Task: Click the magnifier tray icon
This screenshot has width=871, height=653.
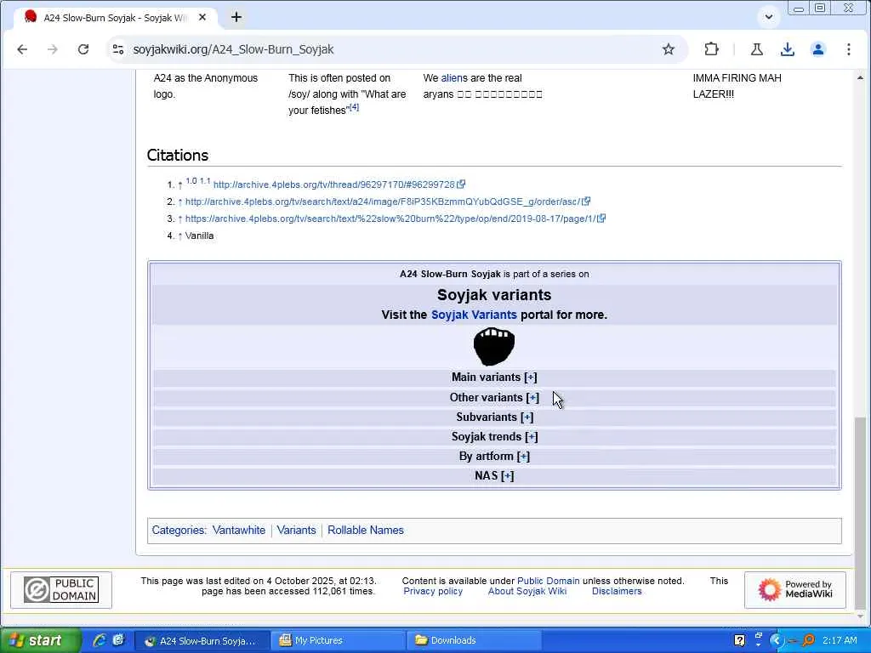Action: (808, 641)
